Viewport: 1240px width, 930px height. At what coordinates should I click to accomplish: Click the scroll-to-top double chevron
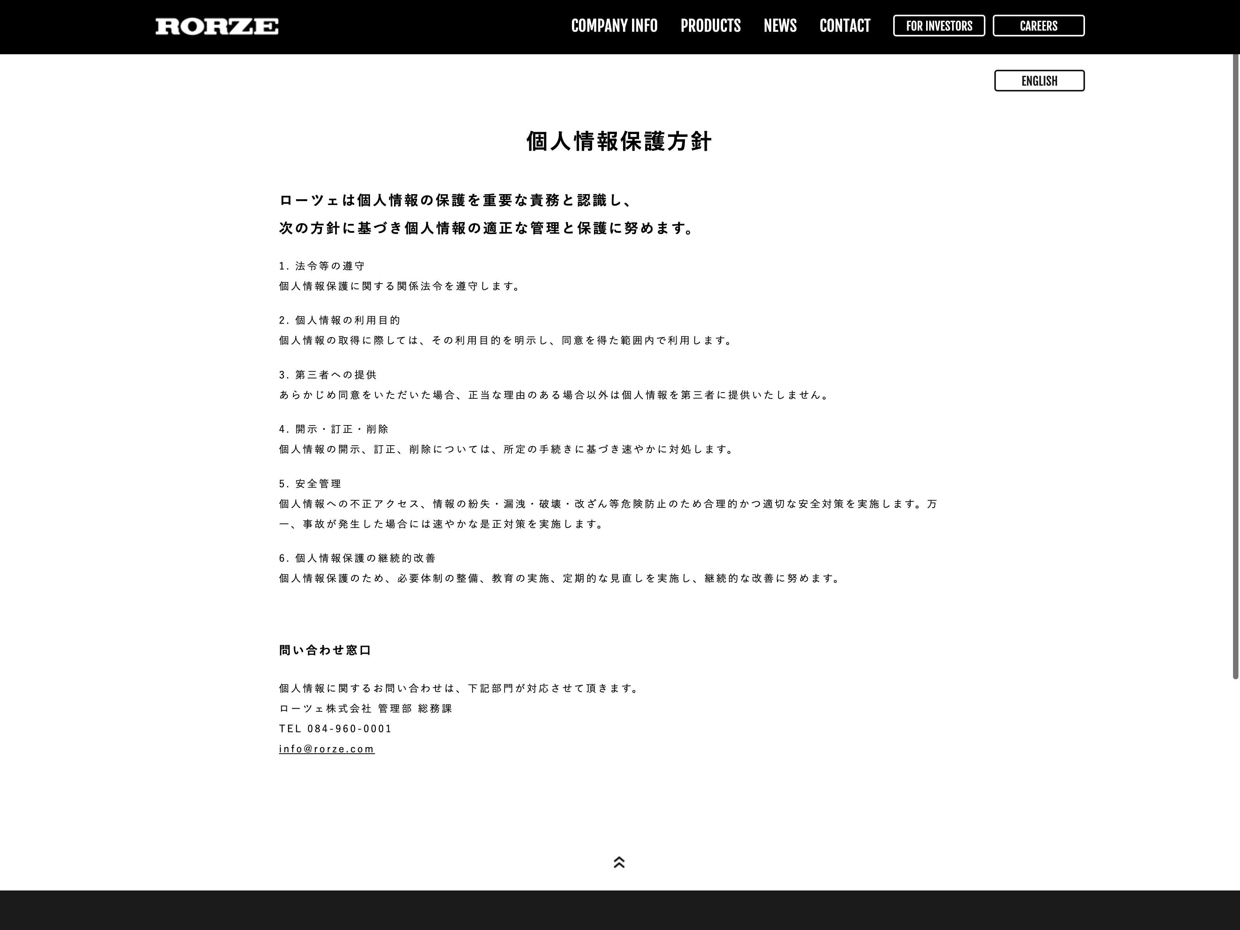(619, 862)
